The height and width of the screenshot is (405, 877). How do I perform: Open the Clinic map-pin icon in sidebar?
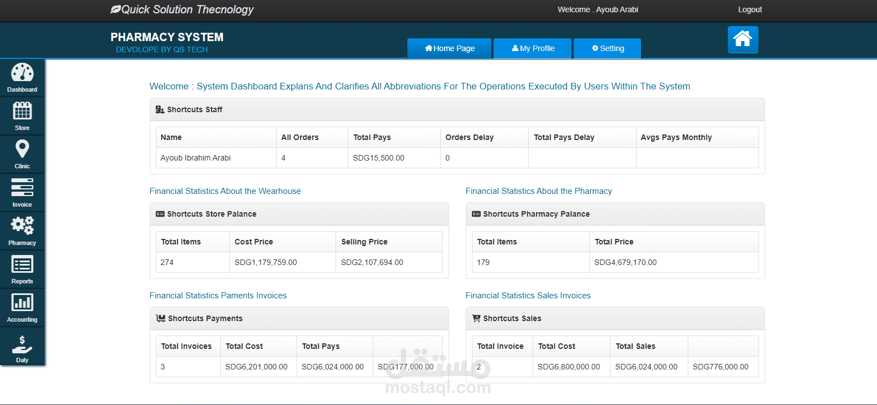(x=22, y=149)
